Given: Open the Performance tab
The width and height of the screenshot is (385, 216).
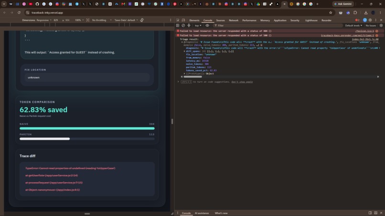Looking at the screenshot, I should [249, 21].
